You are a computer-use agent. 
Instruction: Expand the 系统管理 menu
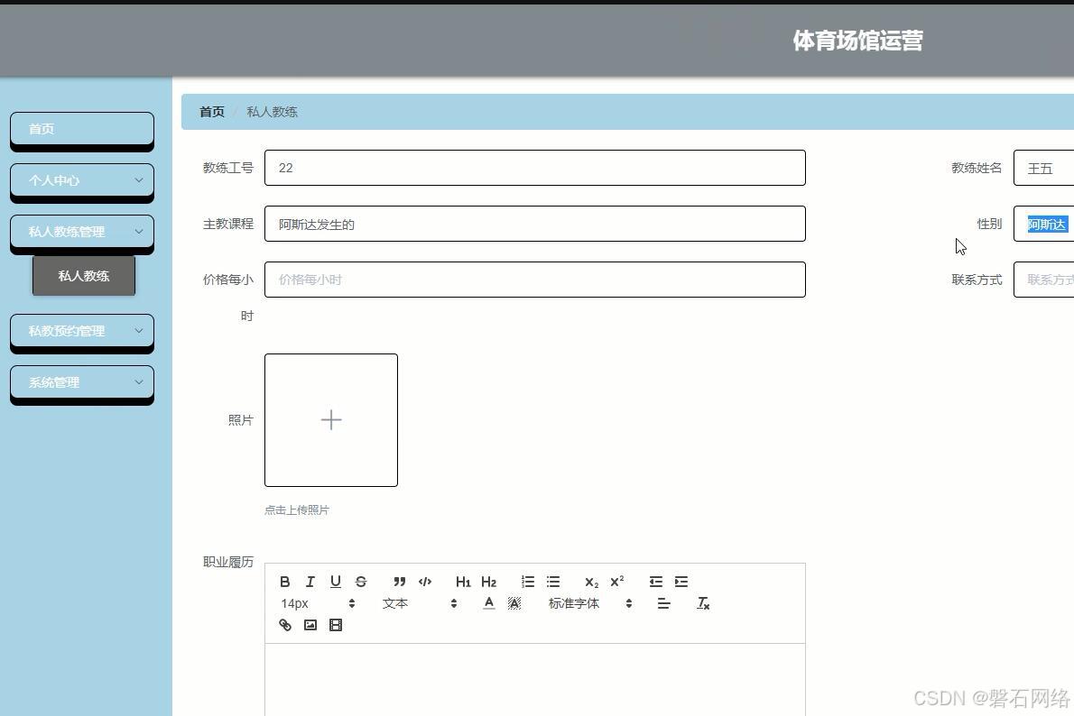pyautogui.click(x=82, y=382)
